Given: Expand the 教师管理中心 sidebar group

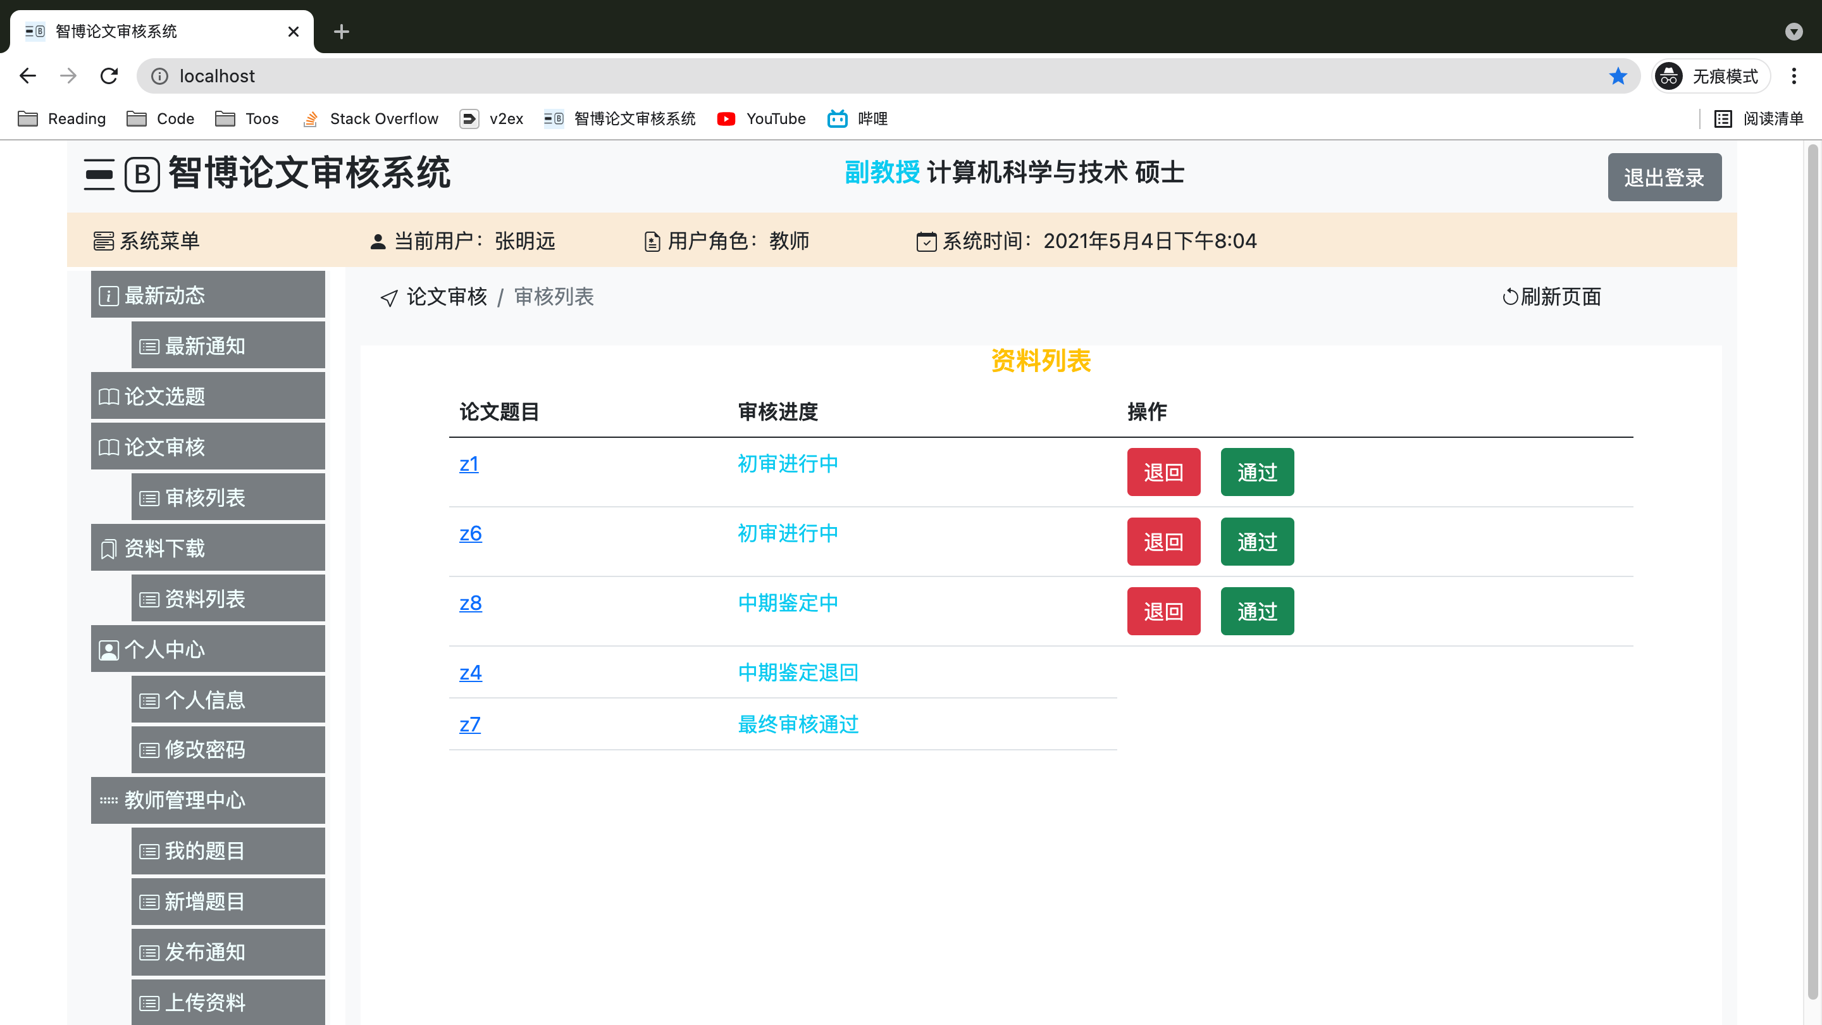Looking at the screenshot, I should [x=208, y=800].
